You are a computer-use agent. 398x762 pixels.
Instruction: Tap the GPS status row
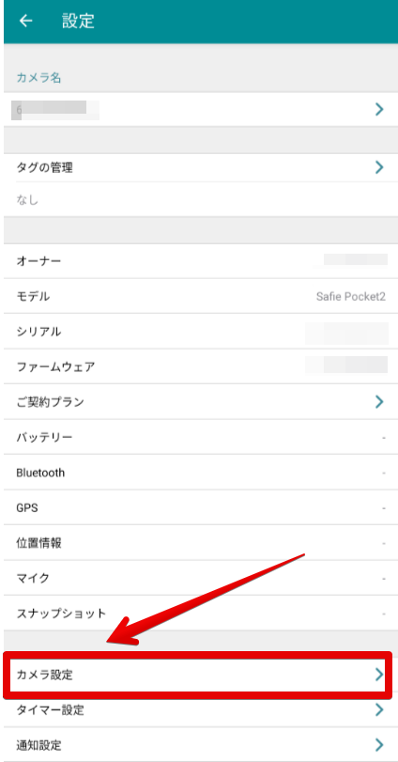(201, 507)
